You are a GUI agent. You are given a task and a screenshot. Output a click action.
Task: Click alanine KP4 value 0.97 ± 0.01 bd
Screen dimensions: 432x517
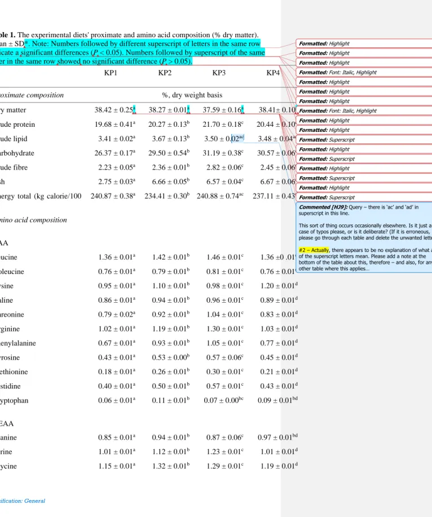click(277, 438)
